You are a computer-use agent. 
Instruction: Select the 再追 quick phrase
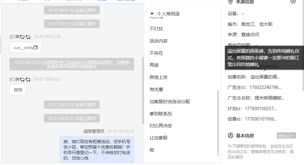coord(154,65)
